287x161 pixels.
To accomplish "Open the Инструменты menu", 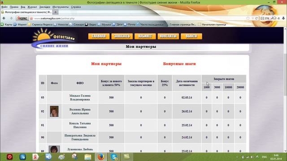I will (x=61, y=7).
